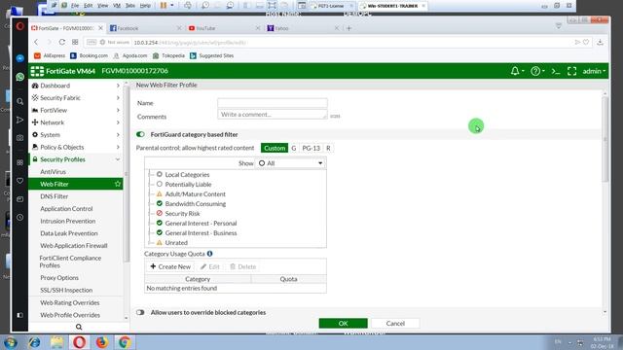Toggle full screen mode icon
Viewport: 623px width, 350px height.
[571, 71]
